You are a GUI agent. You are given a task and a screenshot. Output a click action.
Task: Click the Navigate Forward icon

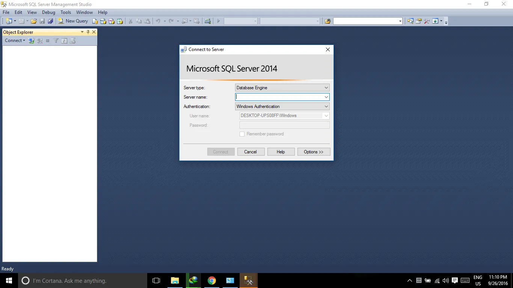tap(196, 21)
